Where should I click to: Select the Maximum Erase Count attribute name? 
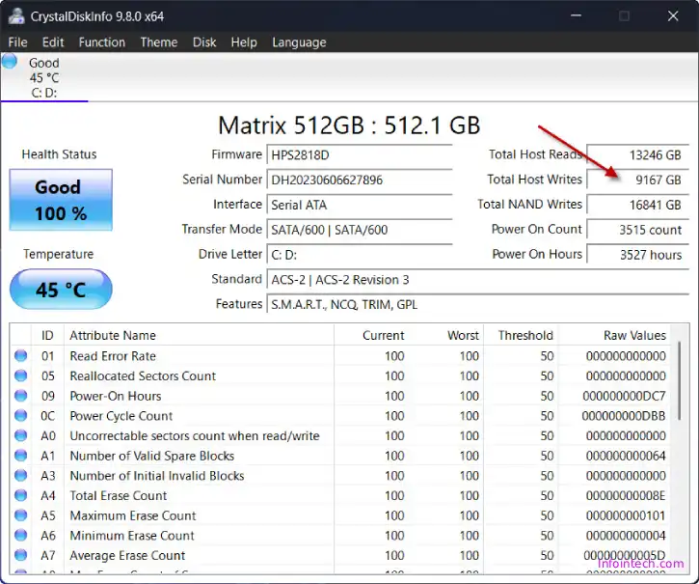coord(133,515)
